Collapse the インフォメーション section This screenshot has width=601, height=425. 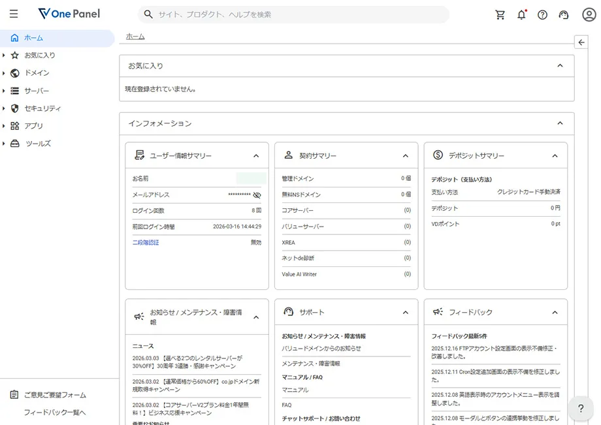559,123
